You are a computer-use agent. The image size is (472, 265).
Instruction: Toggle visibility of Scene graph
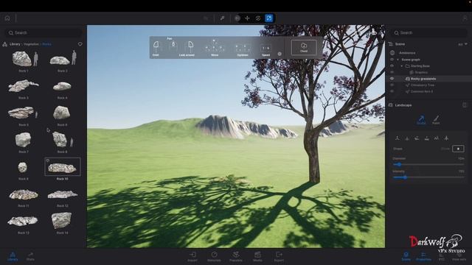pyautogui.click(x=392, y=60)
